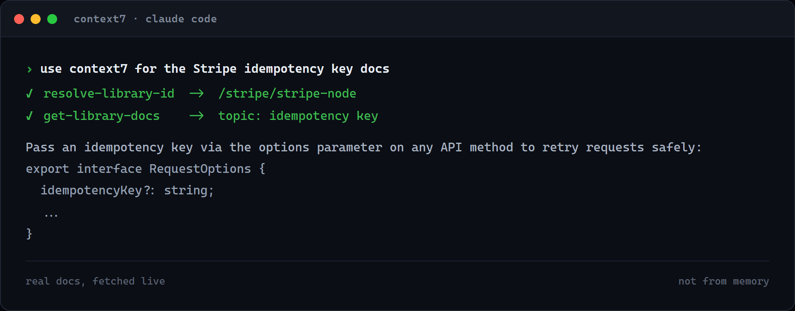Viewport: 795px width, 311px height.
Task: Click the 'get-library-docs' tool name
Action: (x=101, y=116)
